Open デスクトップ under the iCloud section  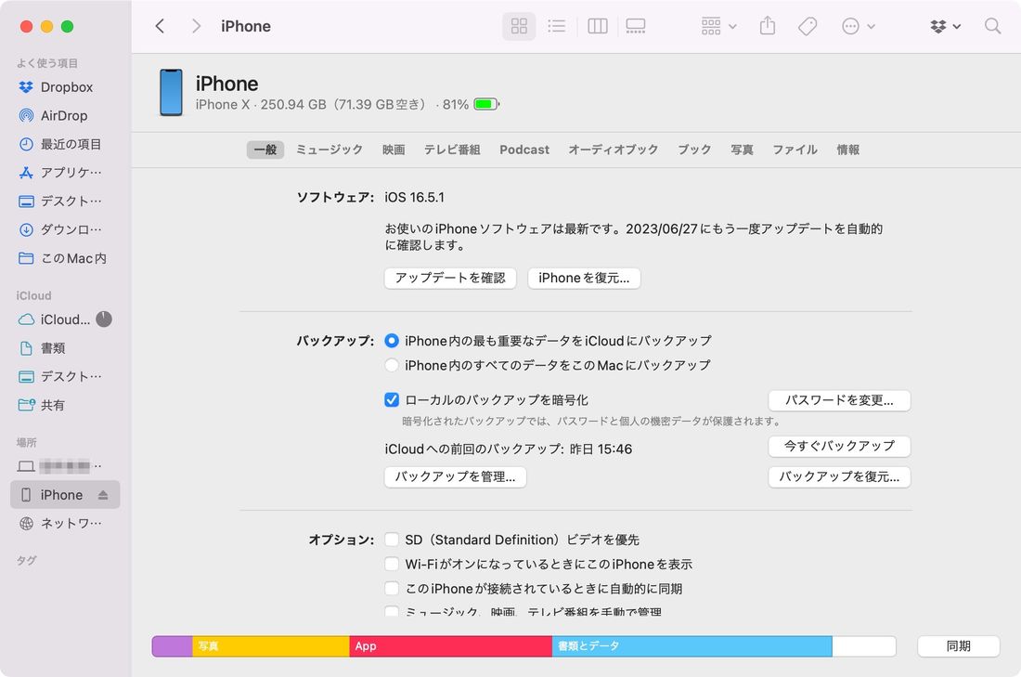[65, 377]
